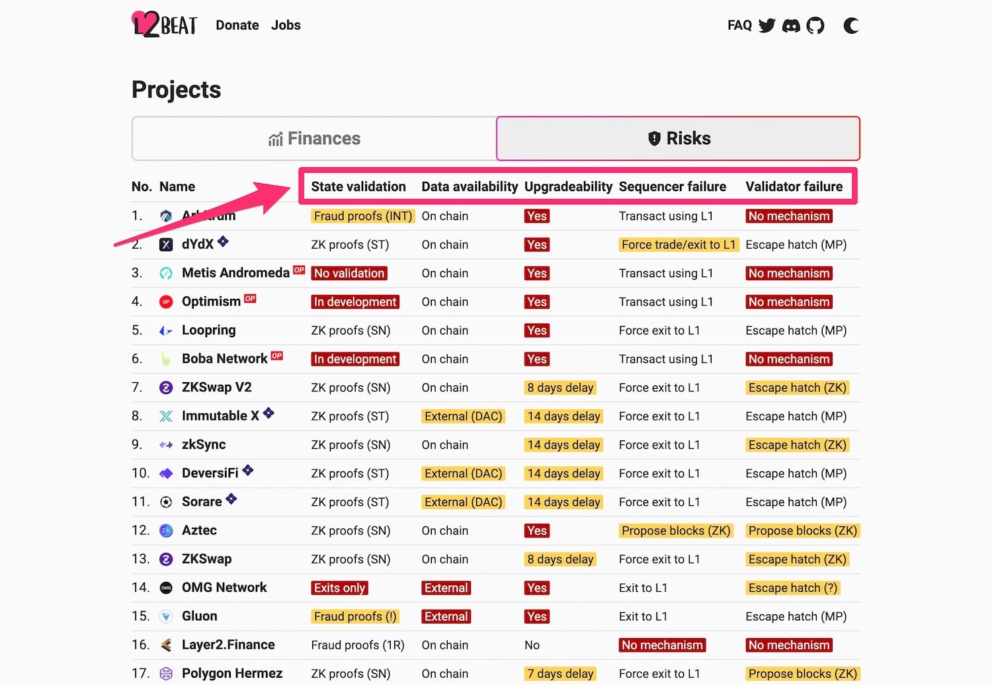Open the L2BEAT logo home link
This screenshot has height=685, width=992.
pyautogui.click(x=164, y=24)
